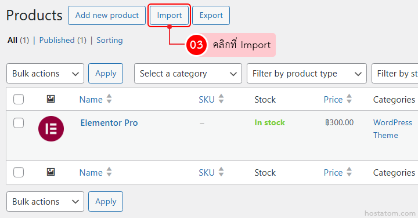The image size is (418, 218).
Task: Click the Import button
Action: (170, 16)
